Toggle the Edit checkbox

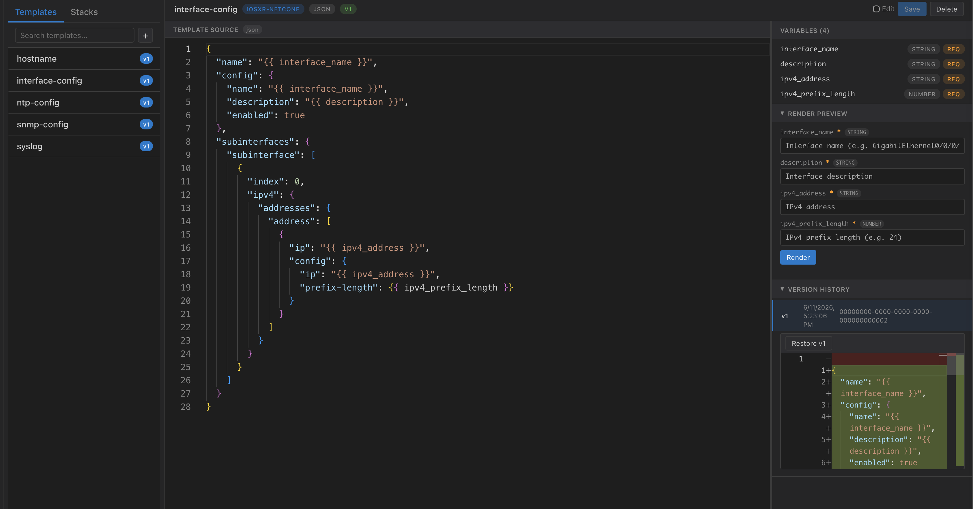(x=876, y=9)
